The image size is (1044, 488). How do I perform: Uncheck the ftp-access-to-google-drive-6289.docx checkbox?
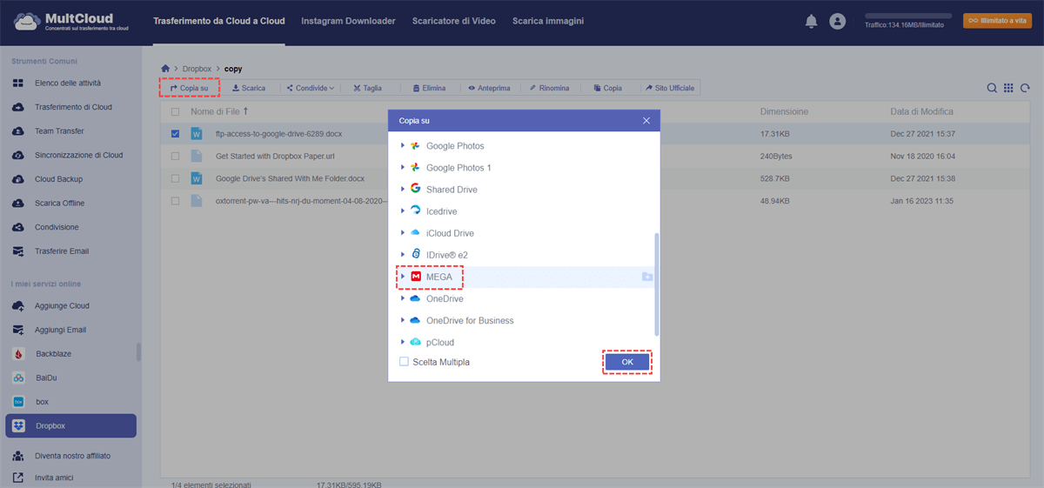[x=176, y=134]
